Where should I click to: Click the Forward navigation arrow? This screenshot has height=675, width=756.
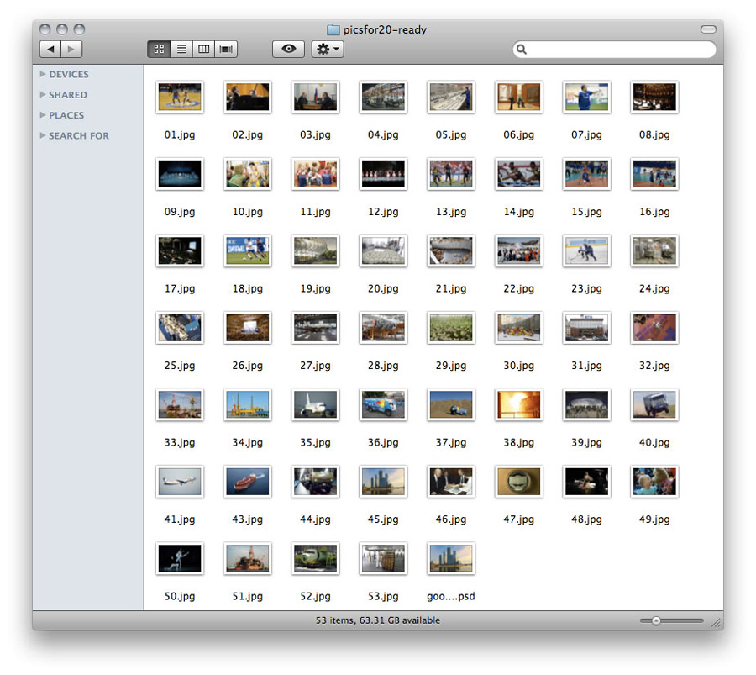(x=72, y=50)
